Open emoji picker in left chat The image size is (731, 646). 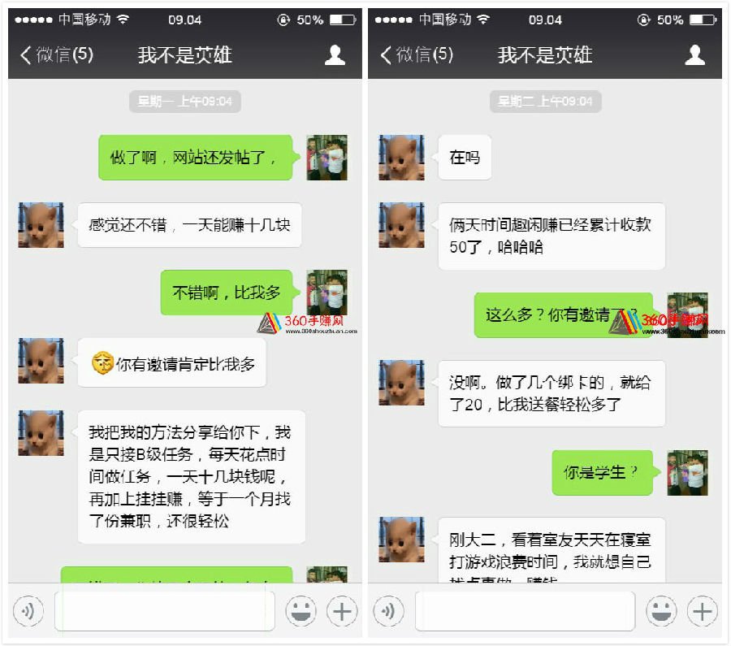tap(301, 611)
